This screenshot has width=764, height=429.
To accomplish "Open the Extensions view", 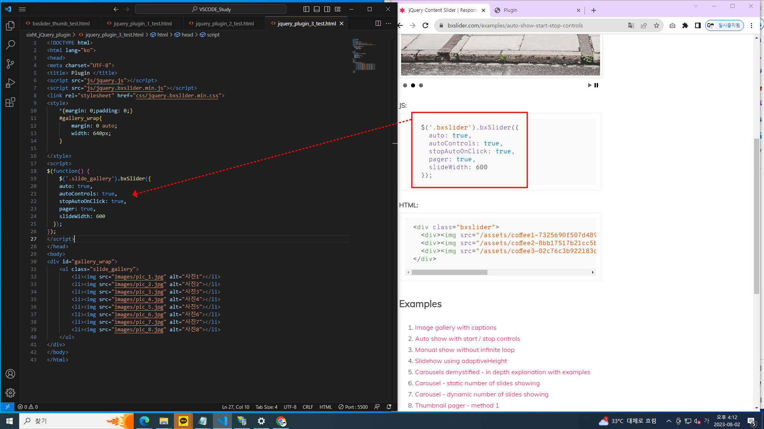I will point(10,102).
